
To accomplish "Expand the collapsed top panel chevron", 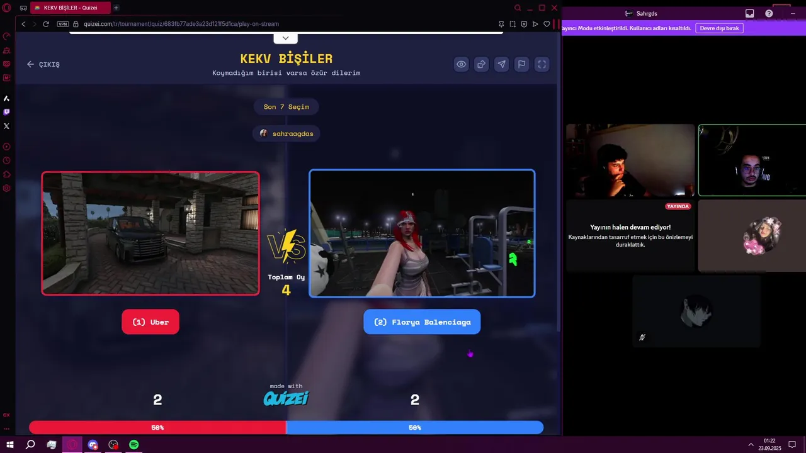I will coord(285,38).
